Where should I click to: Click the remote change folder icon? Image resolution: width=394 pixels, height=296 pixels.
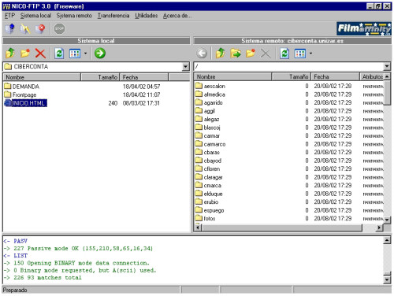pos(236,54)
